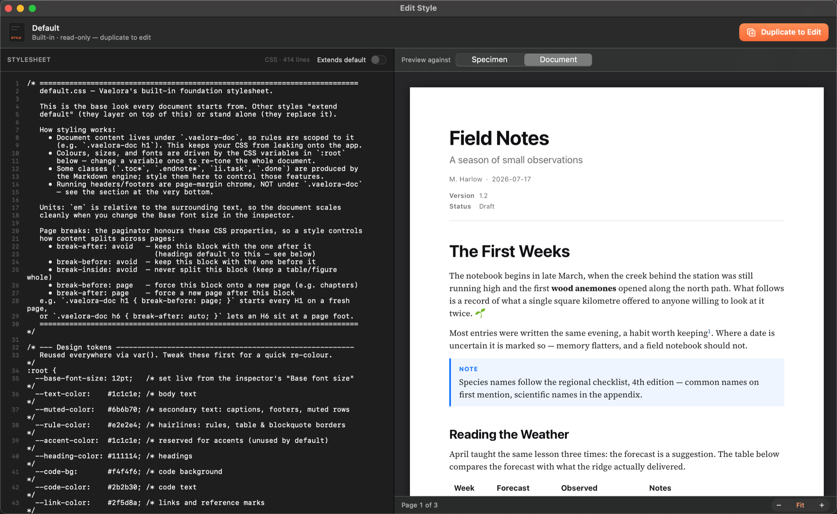Image resolution: width=837 pixels, height=514 pixels.
Task: Click the 'default.css' comment line 2
Action: pos(156,91)
